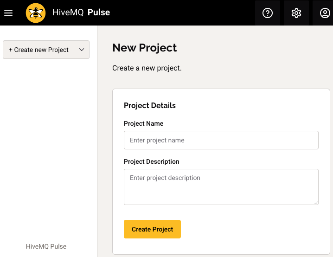Click the bold 'Pulse' word in header
This screenshot has width=333, height=257.
pyautogui.click(x=99, y=13)
